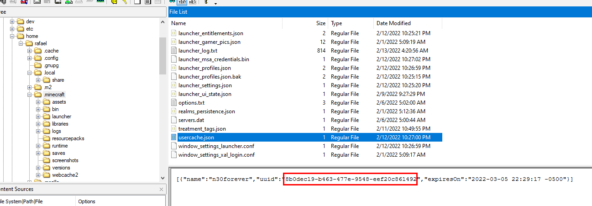The height and width of the screenshot is (206, 592).
Task: Click the etc folder icon in tree
Action: [20, 29]
